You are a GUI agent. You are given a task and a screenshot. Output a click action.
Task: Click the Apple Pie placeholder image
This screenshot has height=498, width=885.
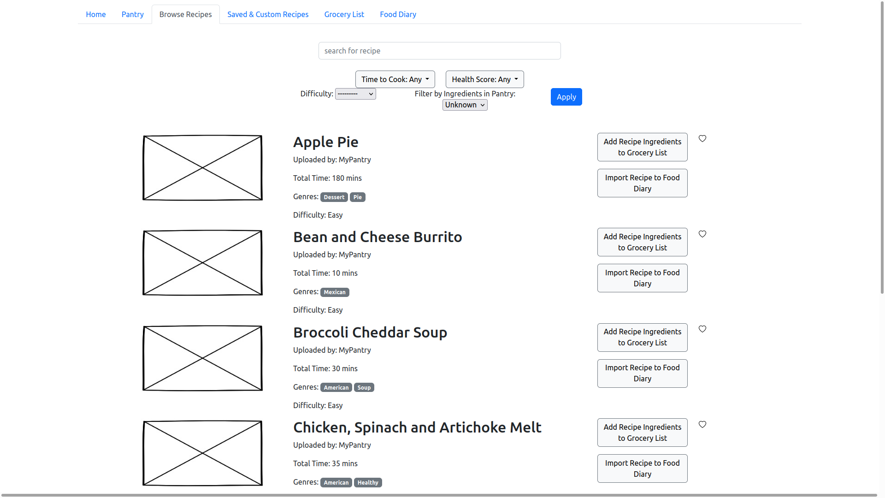202,168
